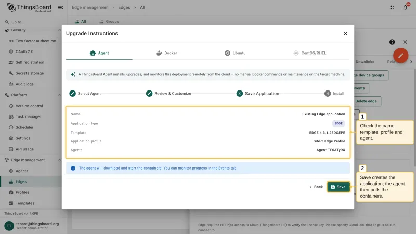Click the Site-2 Edge Profile value

(329, 141)
